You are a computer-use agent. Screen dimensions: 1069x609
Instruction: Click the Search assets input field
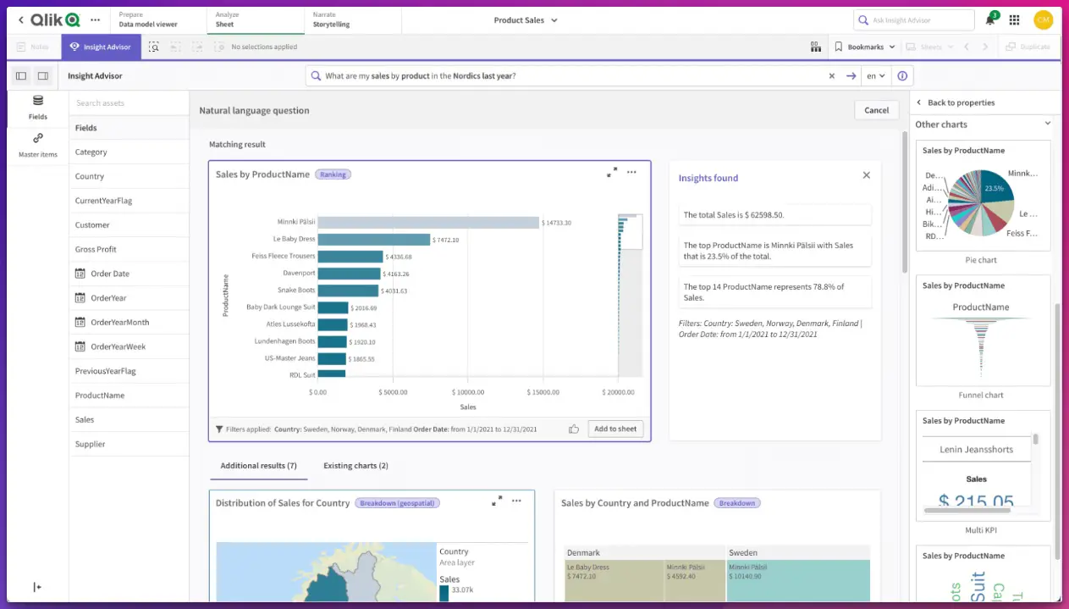pos(127,102)
